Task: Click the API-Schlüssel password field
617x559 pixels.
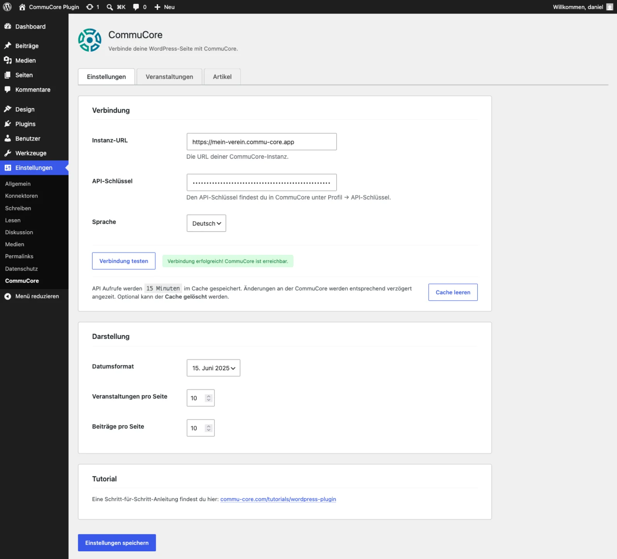Action: (x=261, y=182)
